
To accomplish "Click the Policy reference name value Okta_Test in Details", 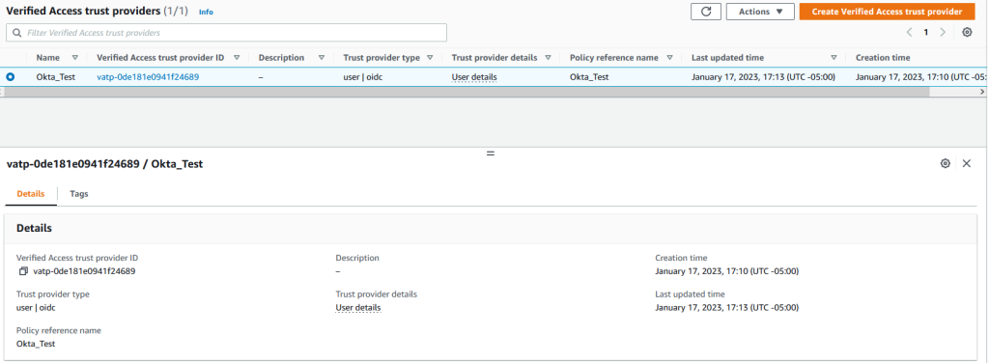I will click(x=36, y=344).
